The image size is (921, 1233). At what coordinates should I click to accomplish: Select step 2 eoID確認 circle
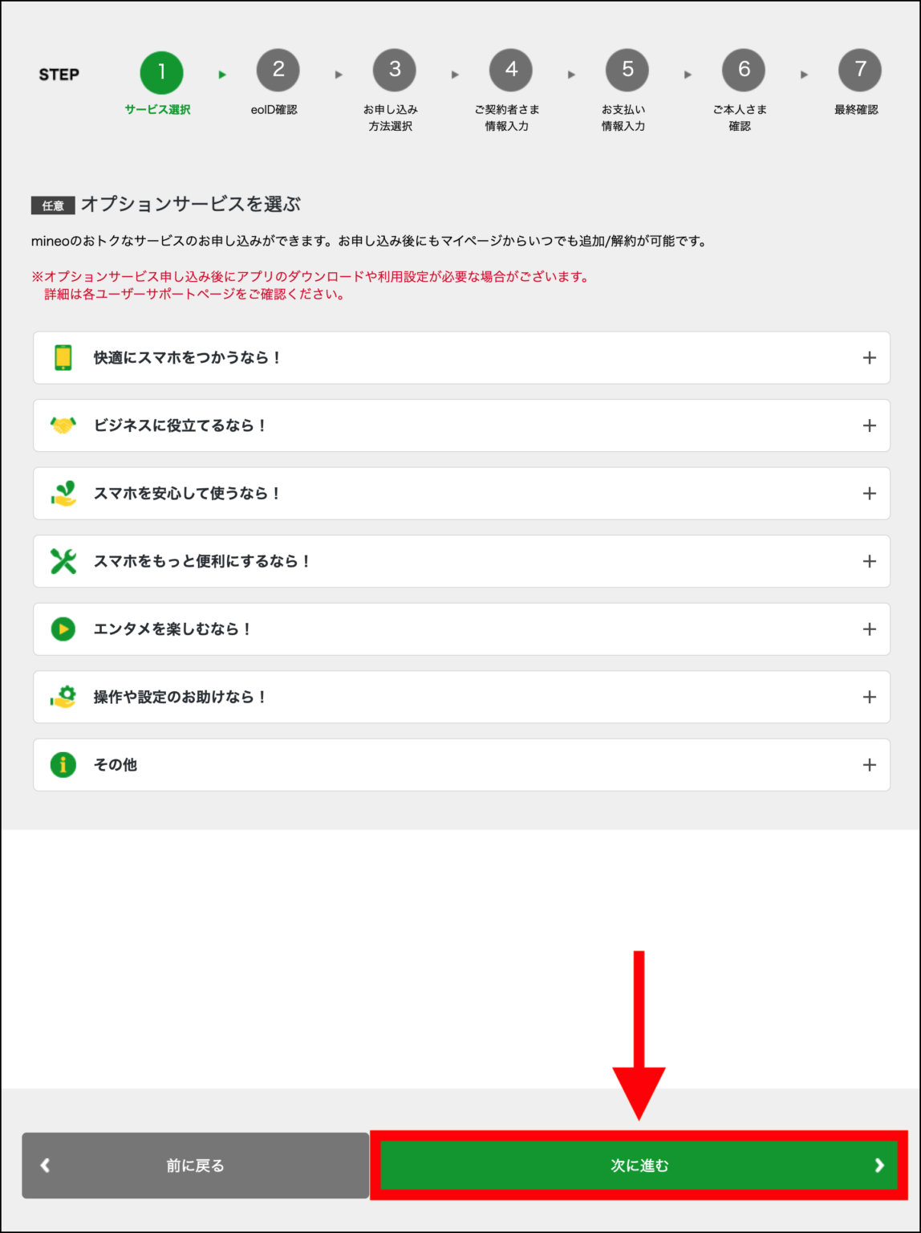click(278, 71)
